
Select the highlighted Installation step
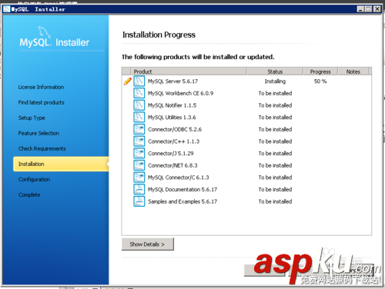click(61, 164)
